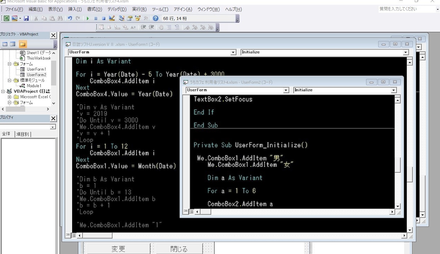440x254 pixels.
Task: Select Module1 in project tree
Action: 34,86
